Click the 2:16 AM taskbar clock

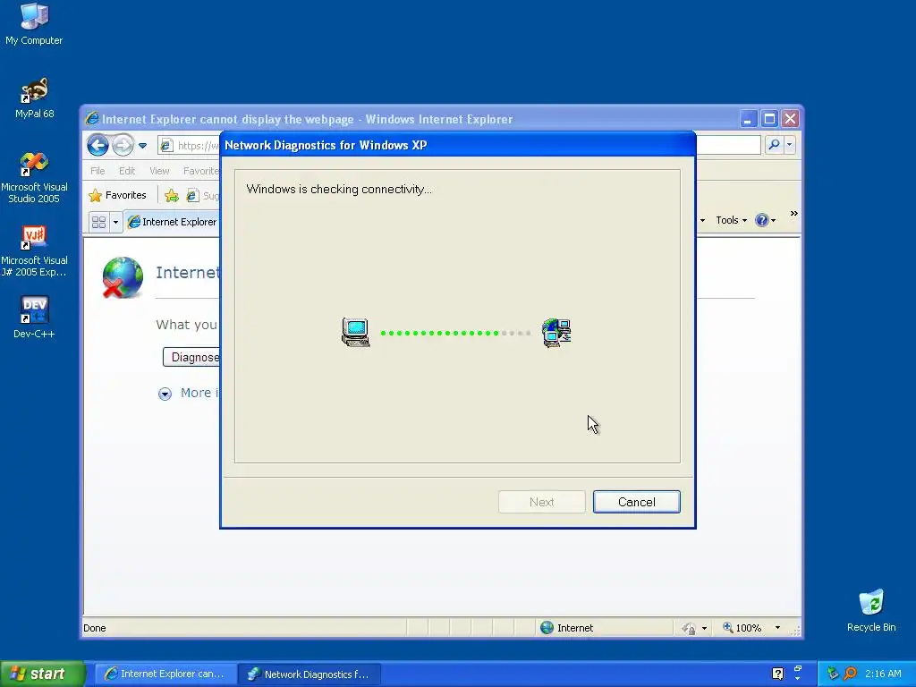(883, 674)
